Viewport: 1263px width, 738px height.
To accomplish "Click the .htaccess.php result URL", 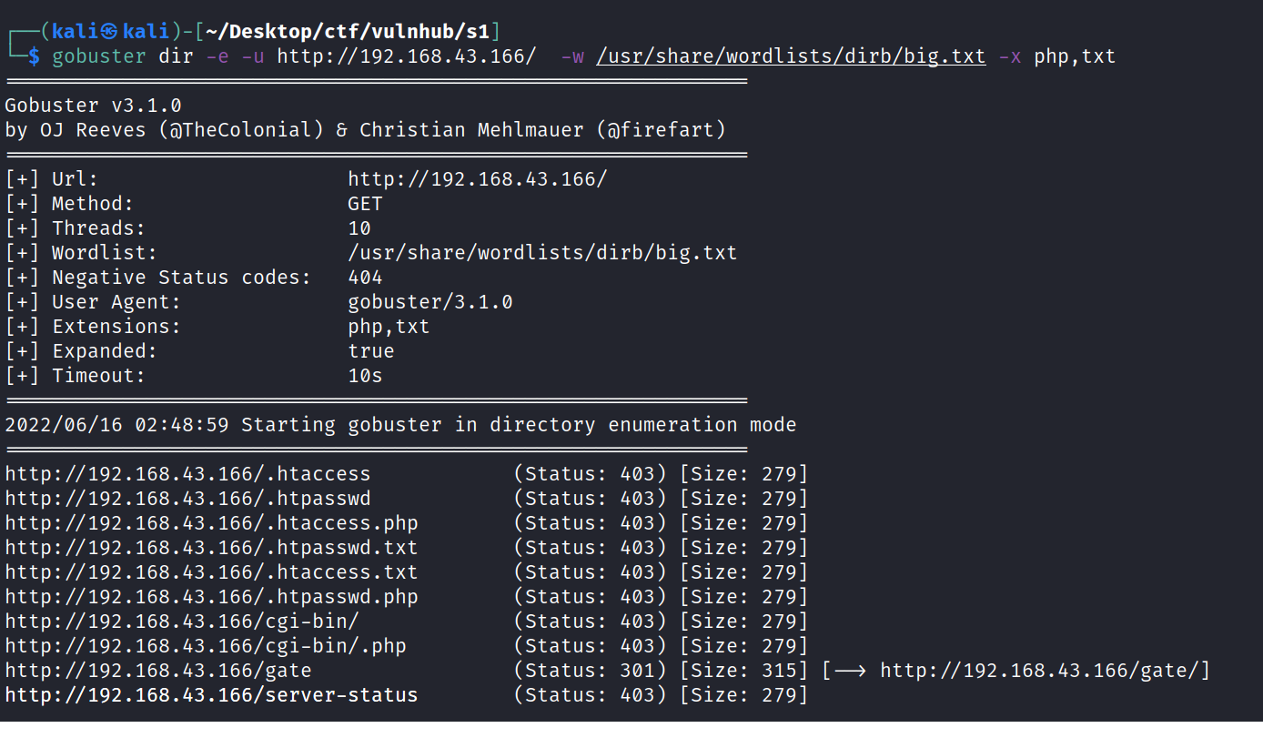I will (x=211, y=523).
